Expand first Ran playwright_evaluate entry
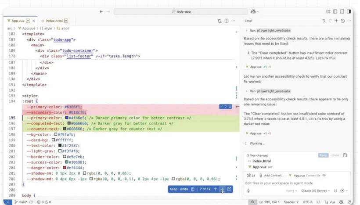 click(x=268, y=31)
